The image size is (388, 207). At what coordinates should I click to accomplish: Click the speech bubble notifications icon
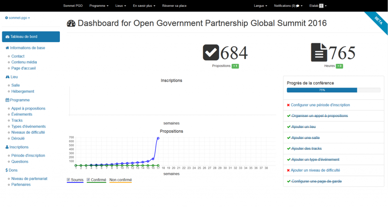tap(298, 6)
